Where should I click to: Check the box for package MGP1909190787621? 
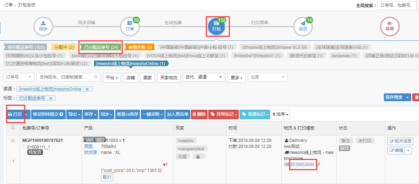click(13, 140)
